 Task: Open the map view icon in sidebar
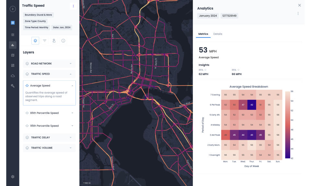12,55
